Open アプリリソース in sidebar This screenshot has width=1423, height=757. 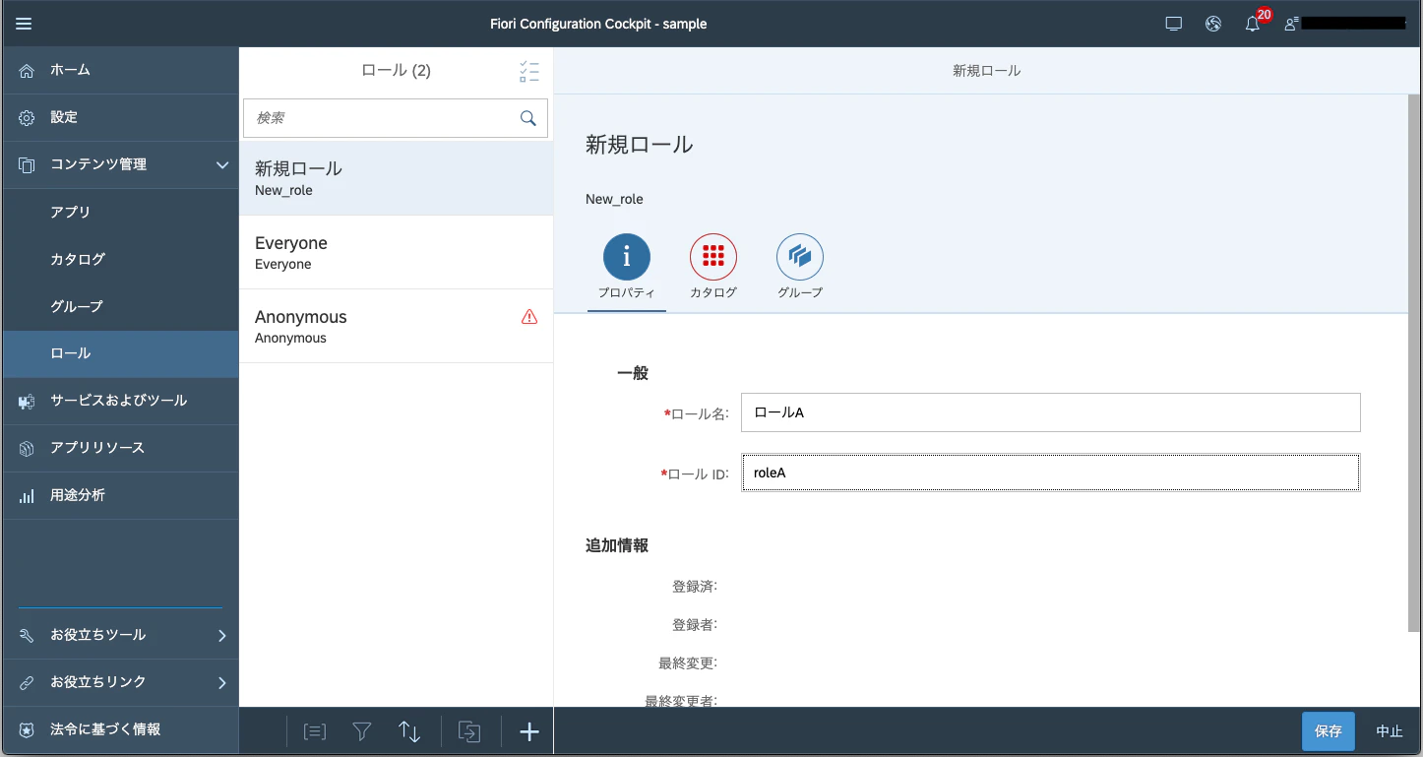tap(120, 448)
